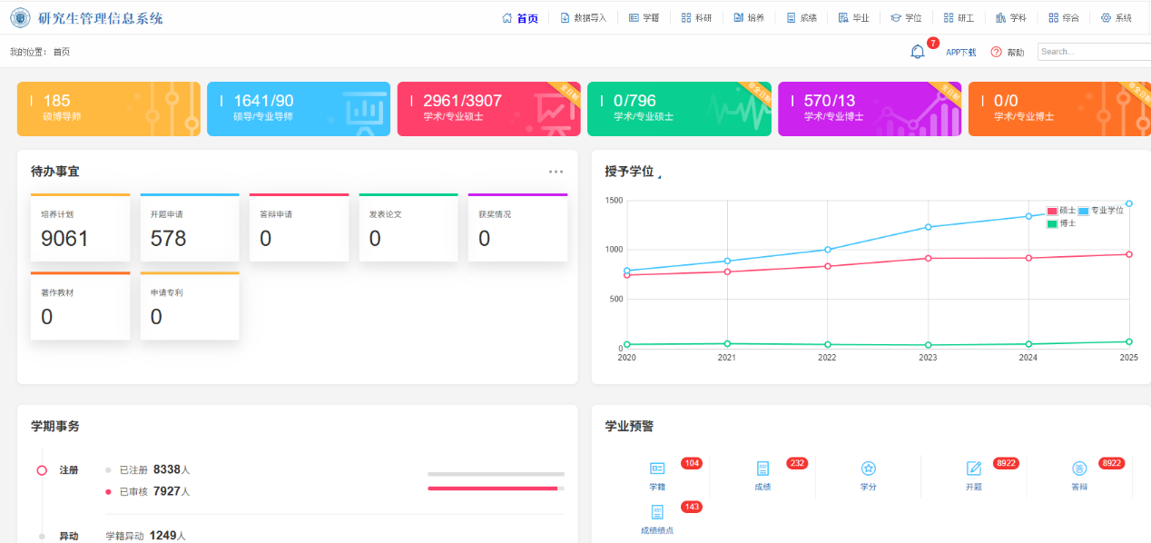1151x543 pixels.
Task: Toggle the 专业学位 series in chart legend
Action: 1083,211
